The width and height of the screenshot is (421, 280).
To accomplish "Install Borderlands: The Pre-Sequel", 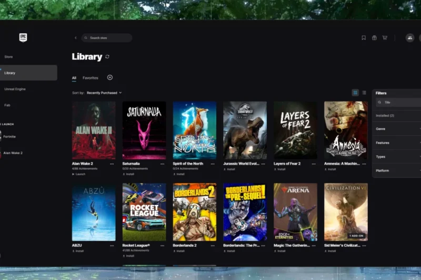I will [x=229, y=251].
